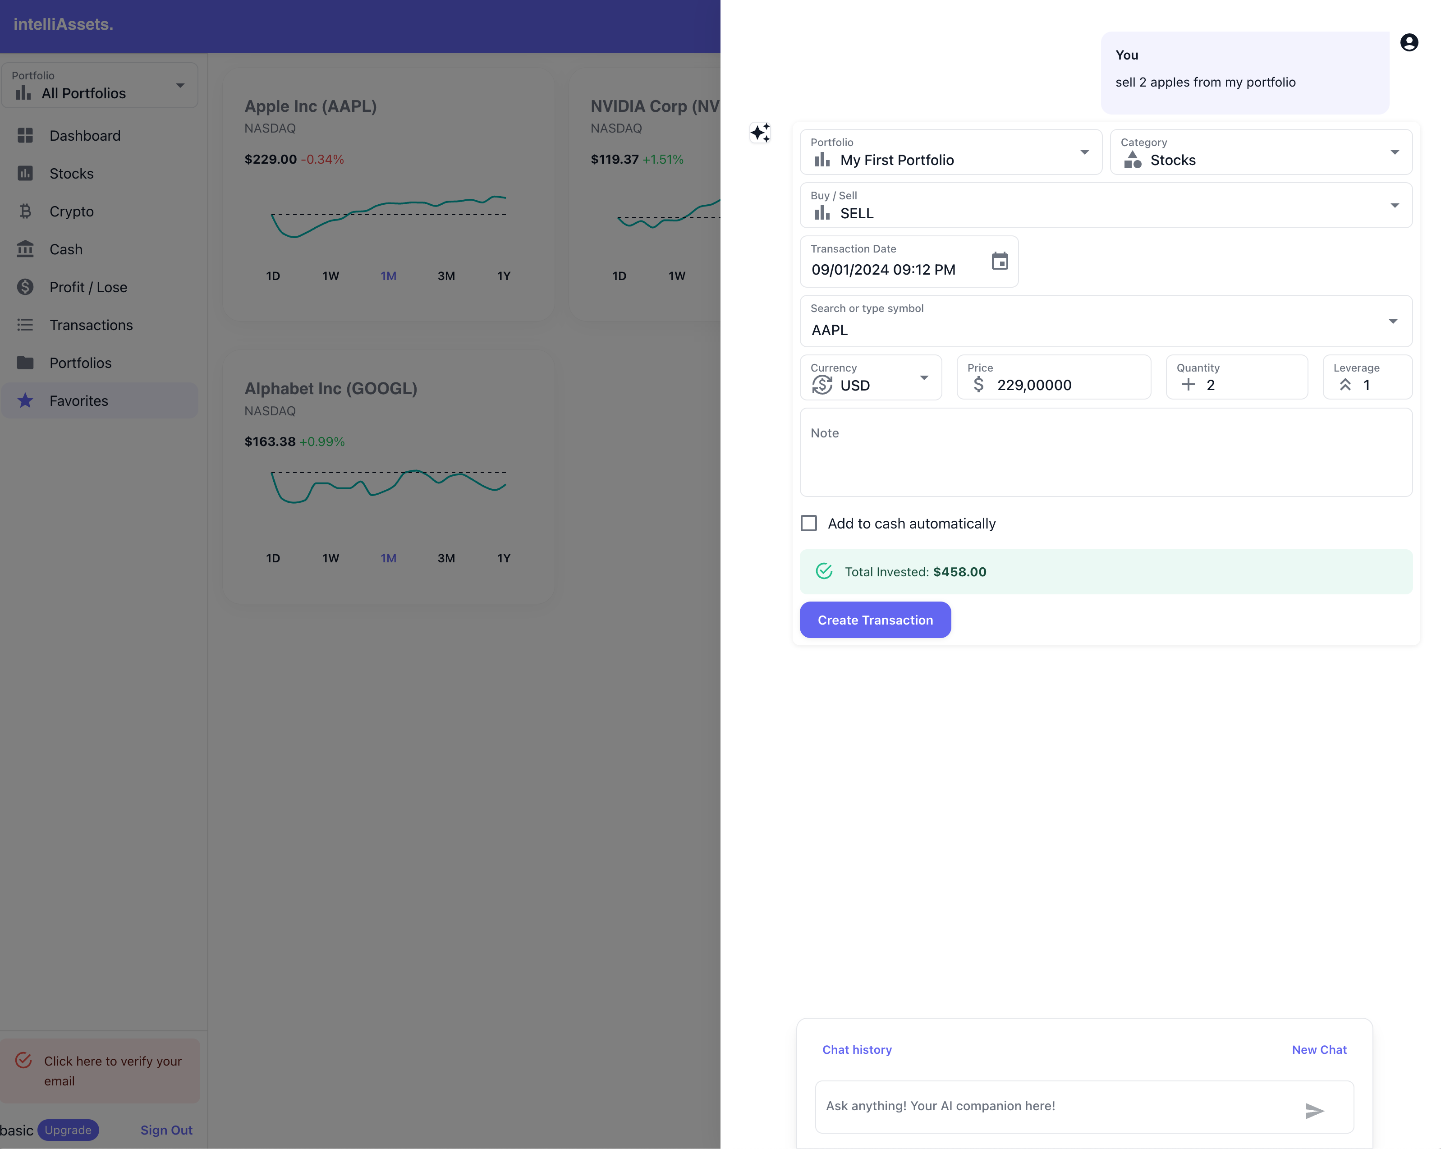Click the send message arrow icon
The image size is (1441, 1149).
click(1313, 1110)
